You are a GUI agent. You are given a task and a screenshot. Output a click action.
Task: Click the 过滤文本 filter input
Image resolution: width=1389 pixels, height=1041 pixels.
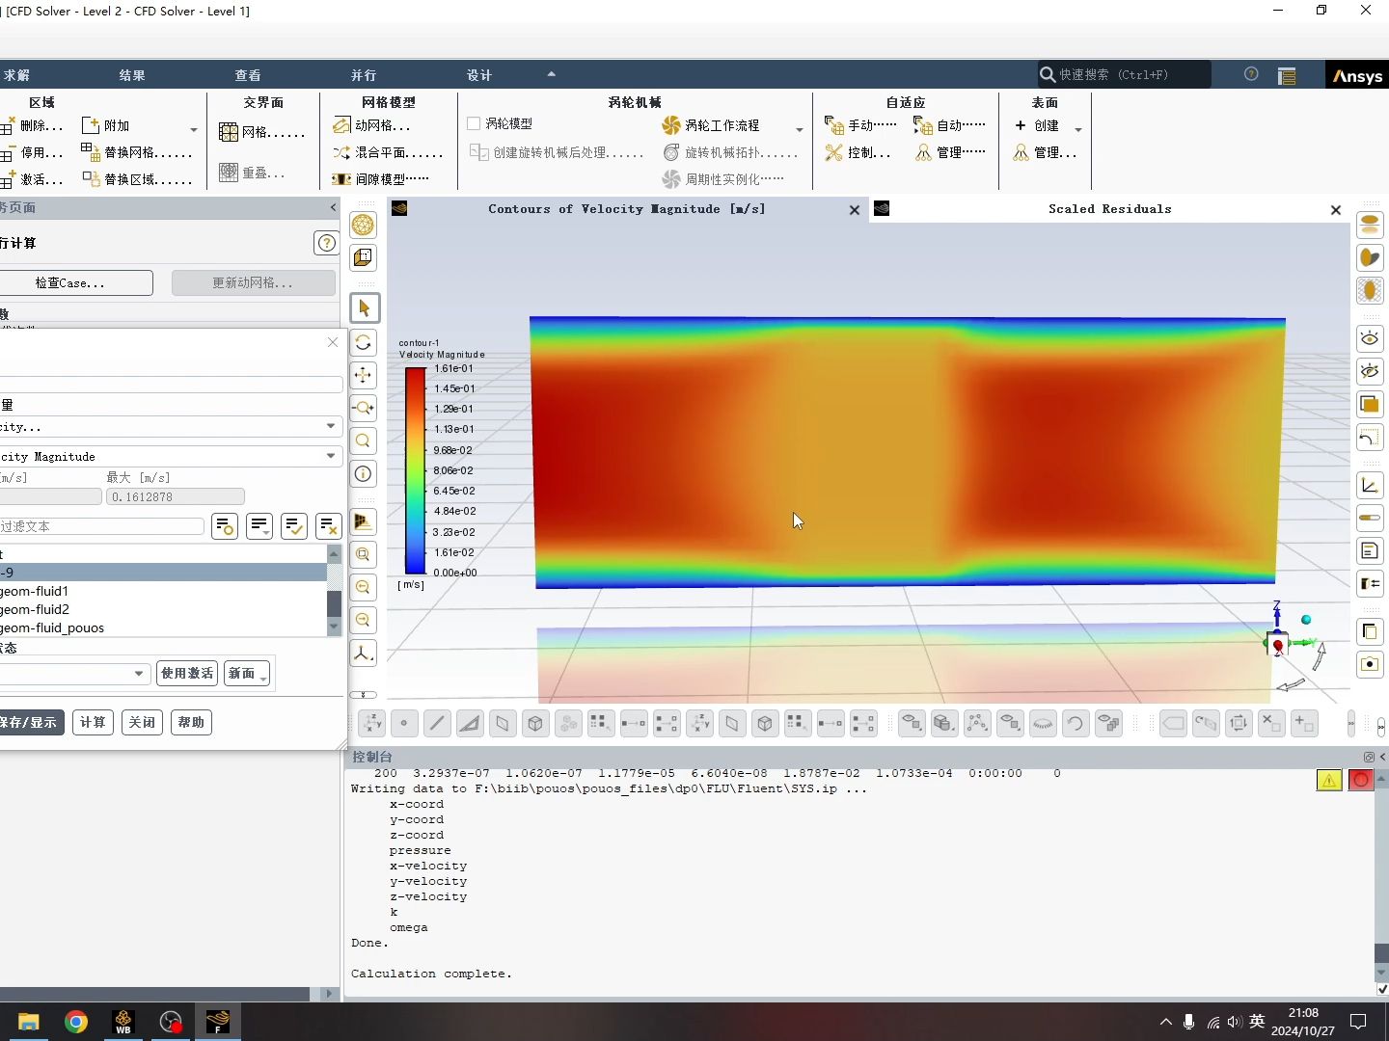pyautogui.click(x=101, y=526)
